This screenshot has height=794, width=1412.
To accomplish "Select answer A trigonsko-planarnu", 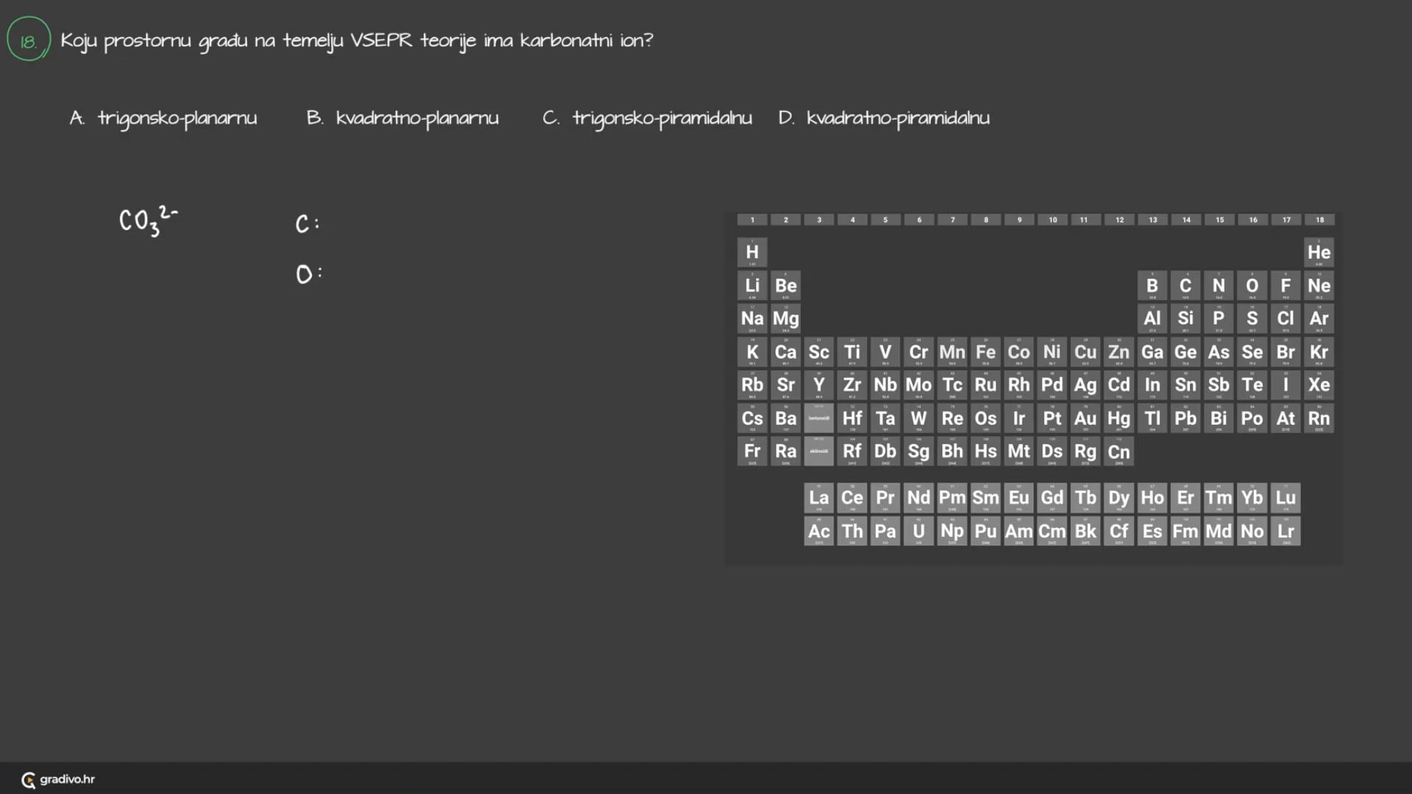I will pyautogui.click(x=163, y=118).
